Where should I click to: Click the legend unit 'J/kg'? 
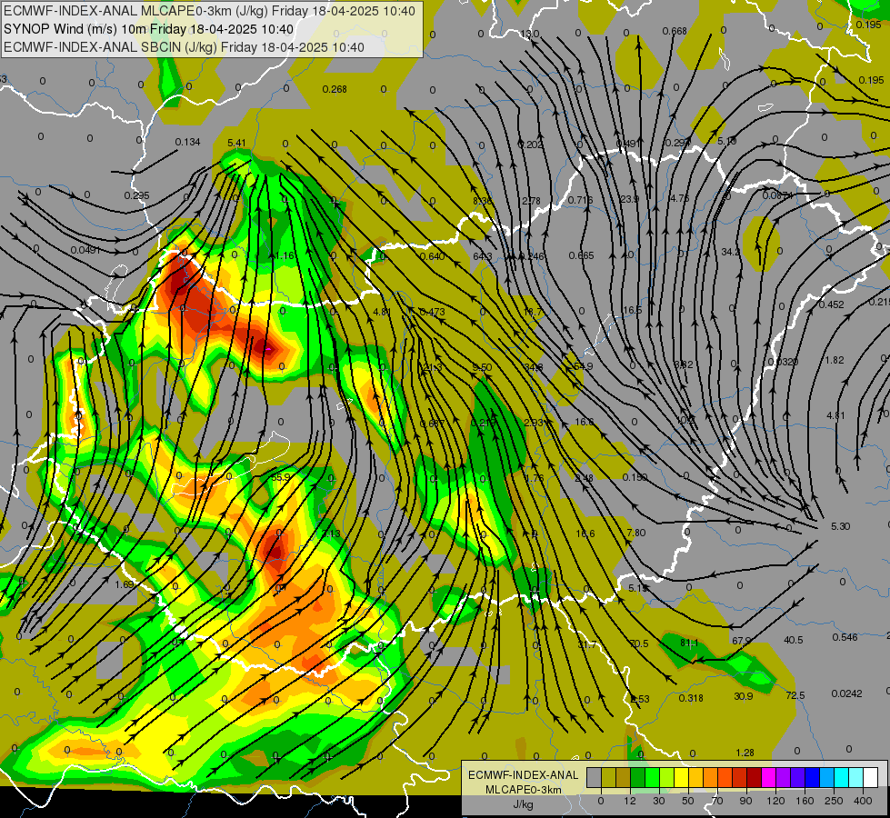pyautogui.click(x=524, y=804)
